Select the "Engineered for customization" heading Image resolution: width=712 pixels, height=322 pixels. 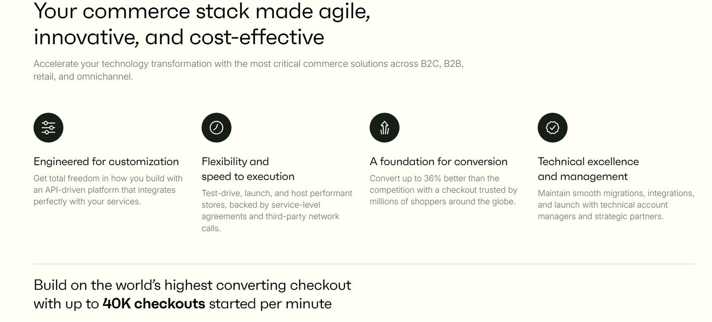click(106, 162)
